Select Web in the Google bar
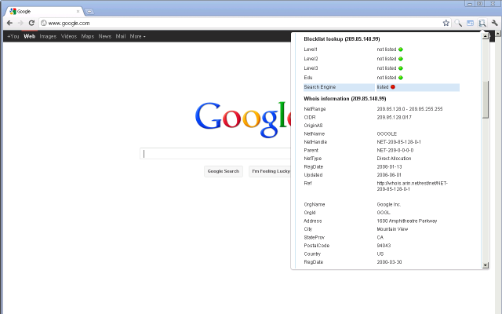502x314 pixels. pos(30,36)
